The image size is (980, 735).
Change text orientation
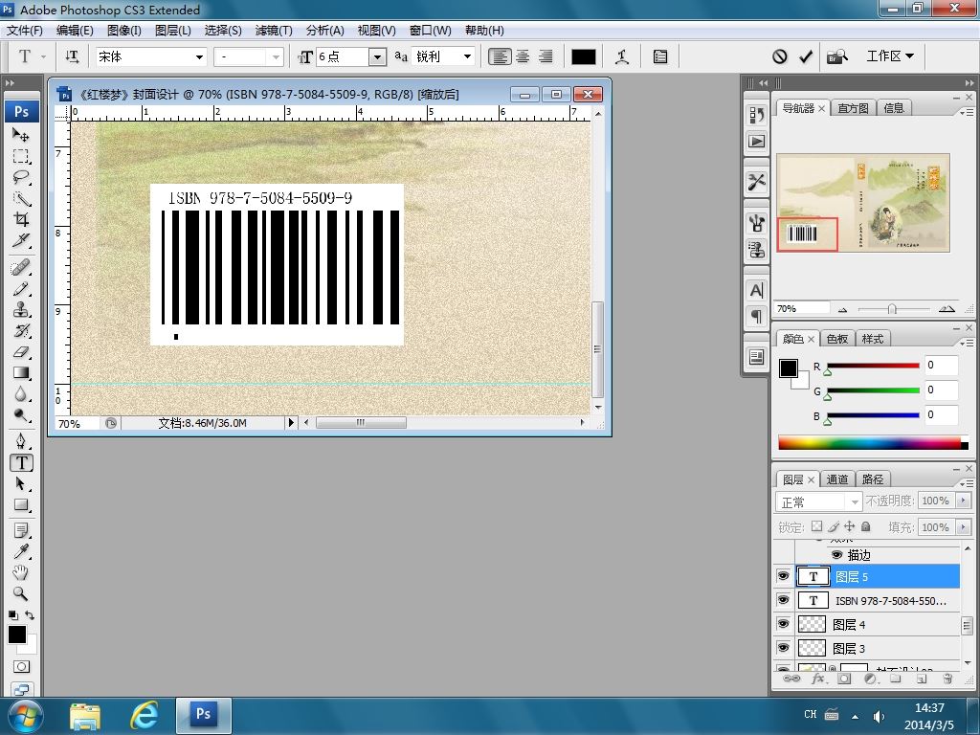click(72, 56)
